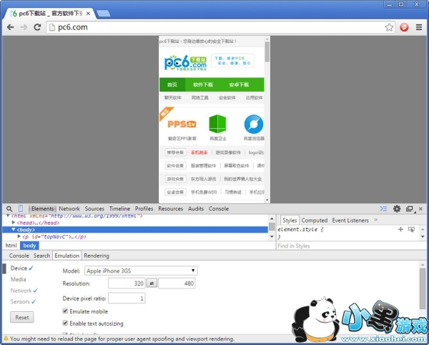Image resolution: width=429 pixels, height=345 pixels.
Task: Click the resolution height field 480
Action: (x=177, y=283)
